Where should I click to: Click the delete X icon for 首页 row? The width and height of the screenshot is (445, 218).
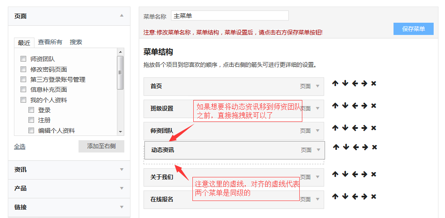373,83
